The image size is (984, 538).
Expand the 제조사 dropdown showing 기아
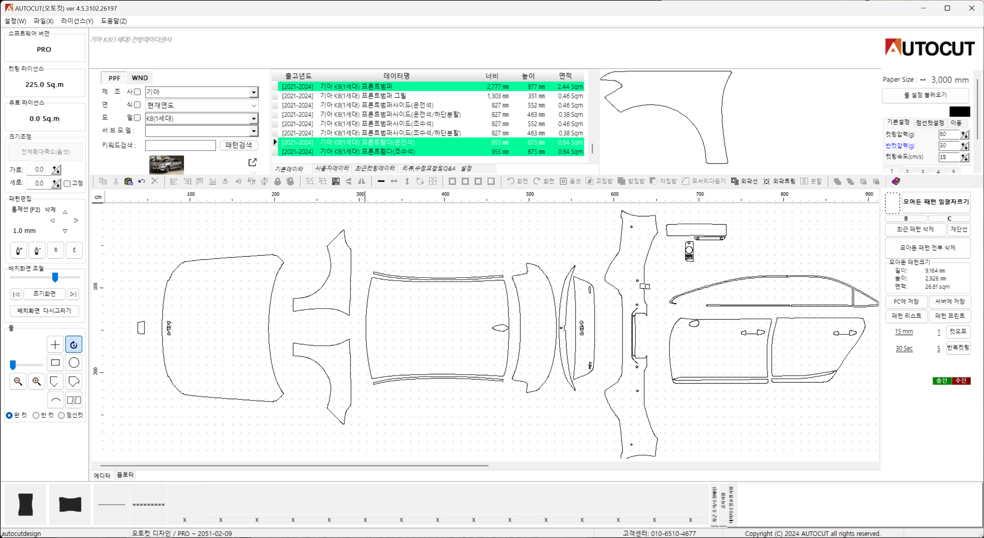coord(254,92)
